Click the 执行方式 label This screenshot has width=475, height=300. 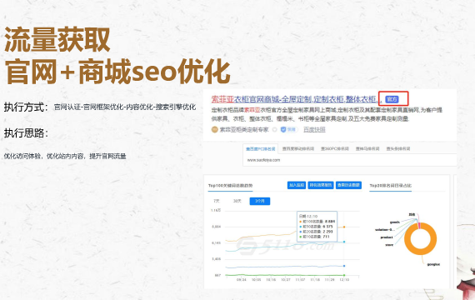coord(26,107)
